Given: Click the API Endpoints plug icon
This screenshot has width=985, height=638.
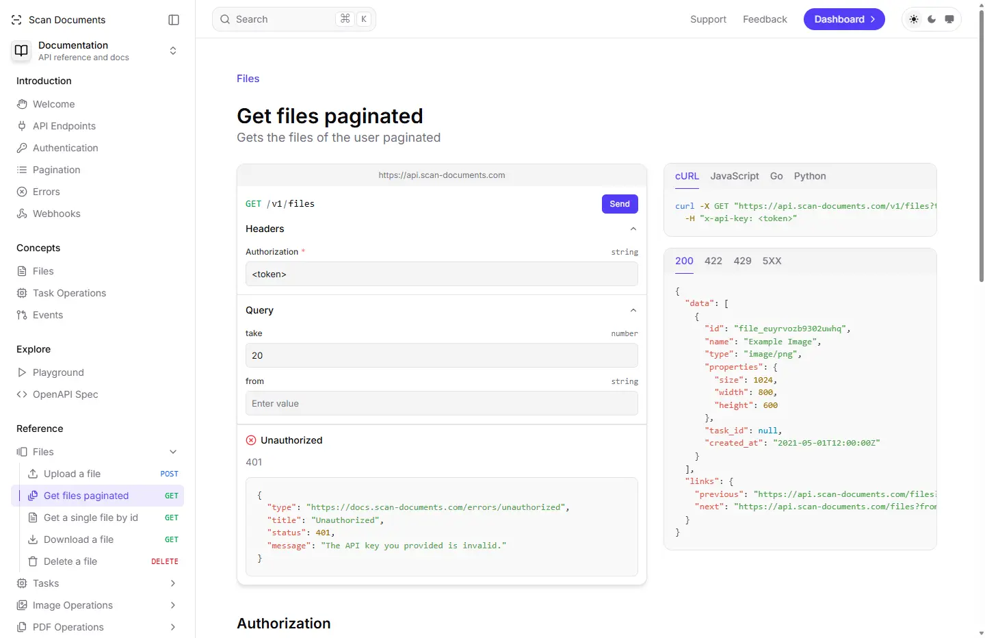Looking at the screenshot, I should point(22,126).
